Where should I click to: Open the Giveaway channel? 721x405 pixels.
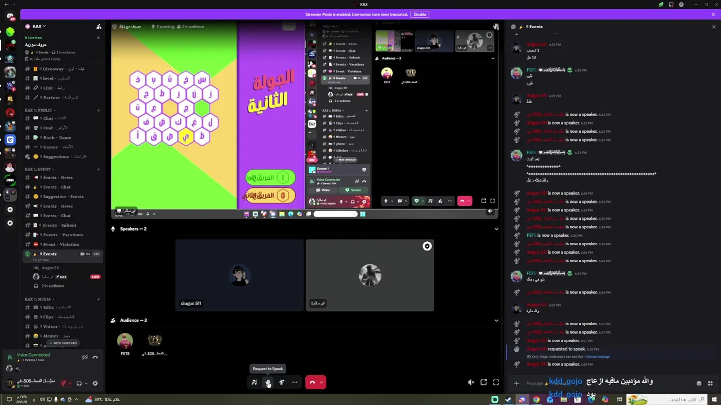[64, 69]
